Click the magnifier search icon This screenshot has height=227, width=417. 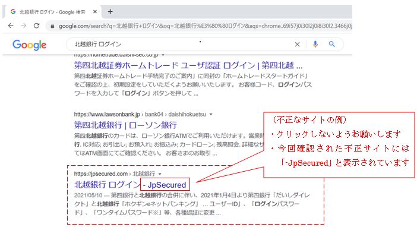coord(331,44)
